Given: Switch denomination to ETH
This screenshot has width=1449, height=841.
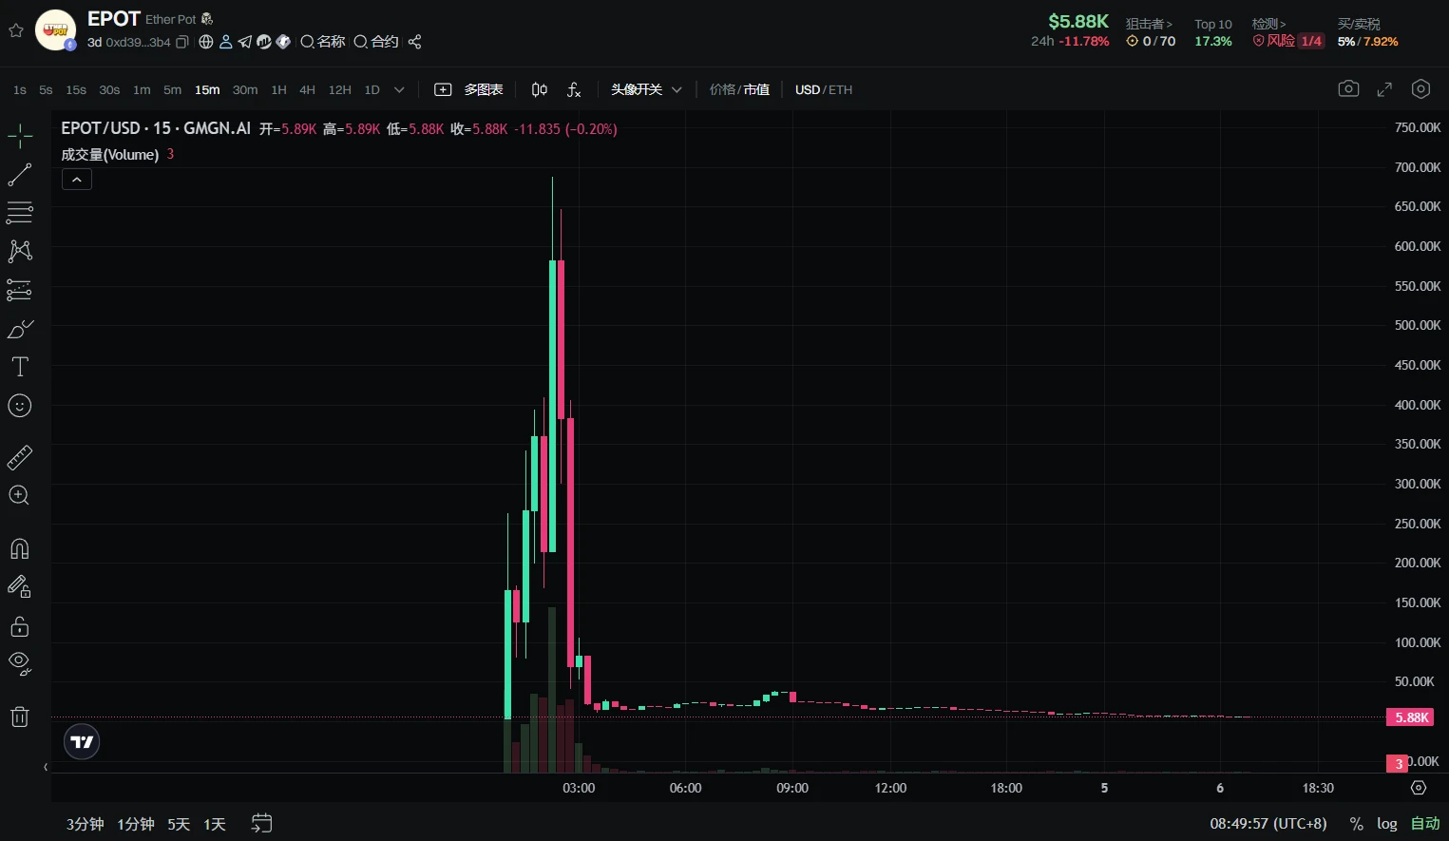Looking at the screenshot, I should 841,89.
